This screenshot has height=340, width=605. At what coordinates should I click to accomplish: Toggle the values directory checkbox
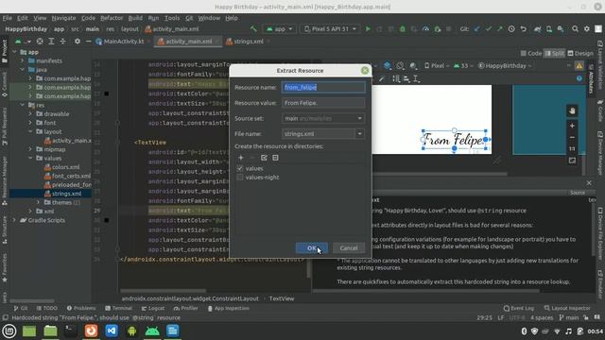[x=240, y=168]
